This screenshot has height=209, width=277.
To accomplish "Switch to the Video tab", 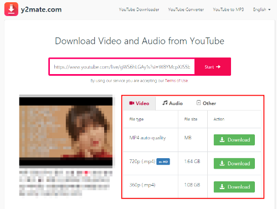I will pos(139,103).
